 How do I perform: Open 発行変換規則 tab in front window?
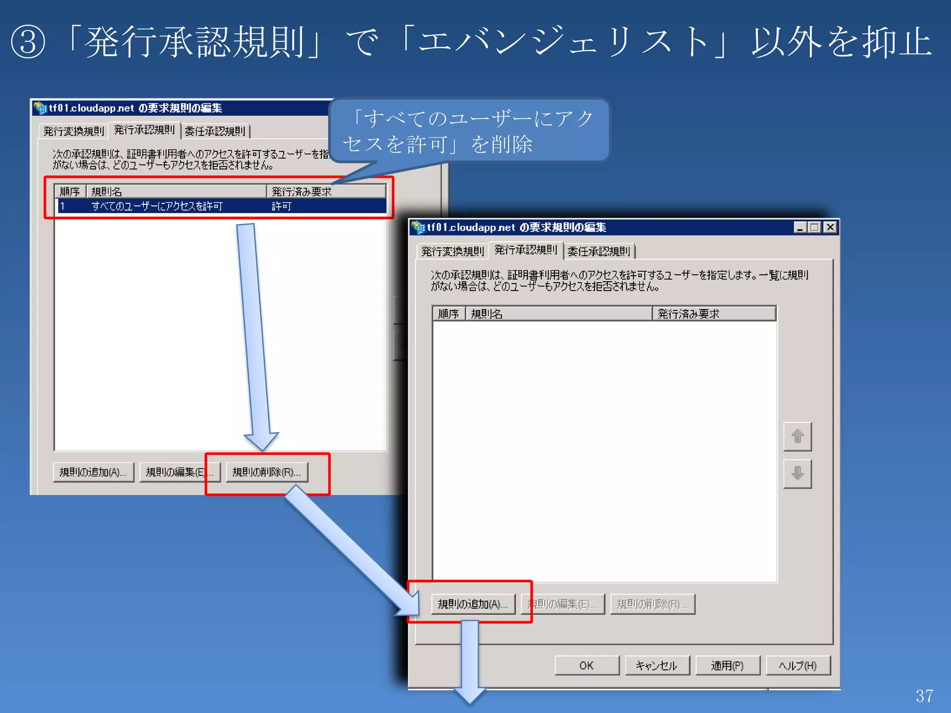(452, 251)
